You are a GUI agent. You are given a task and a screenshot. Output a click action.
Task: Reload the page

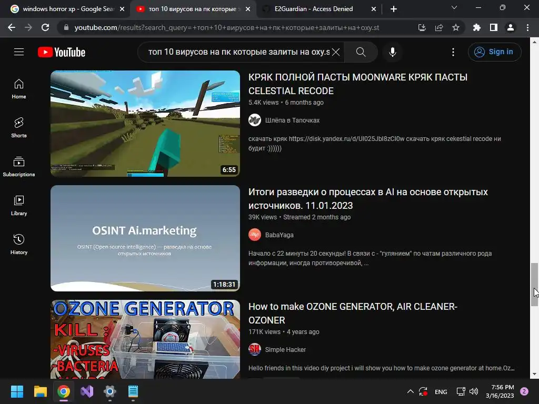tap(45, 27)
